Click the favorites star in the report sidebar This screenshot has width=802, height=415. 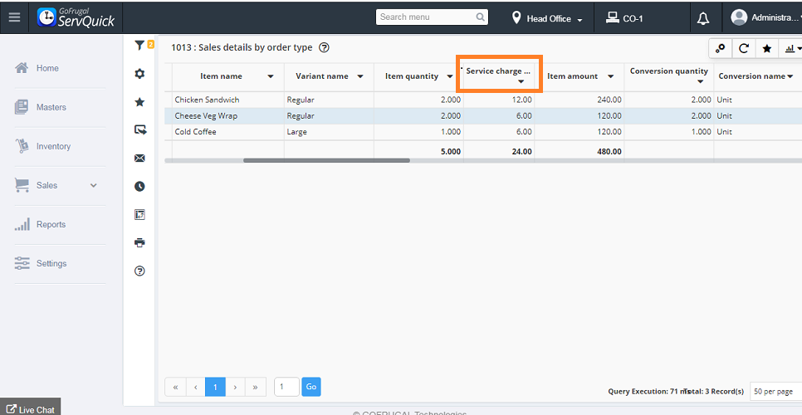click(x=139, y=102)
